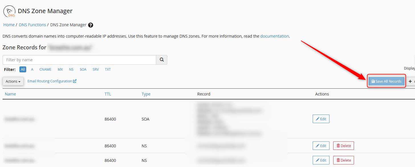Select the All filter
Screen dimensions: 415x167
pos(23,70)
